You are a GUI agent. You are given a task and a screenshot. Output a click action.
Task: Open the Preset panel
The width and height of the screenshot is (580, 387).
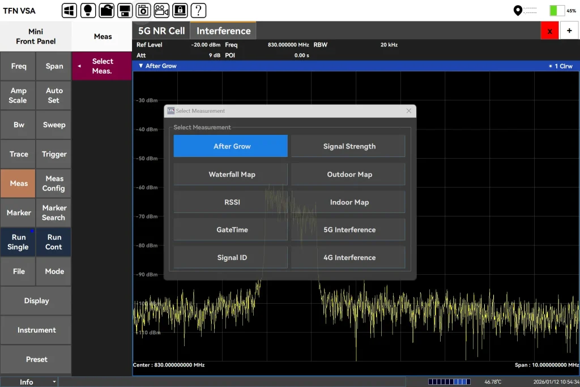click(x=36, y=359)
